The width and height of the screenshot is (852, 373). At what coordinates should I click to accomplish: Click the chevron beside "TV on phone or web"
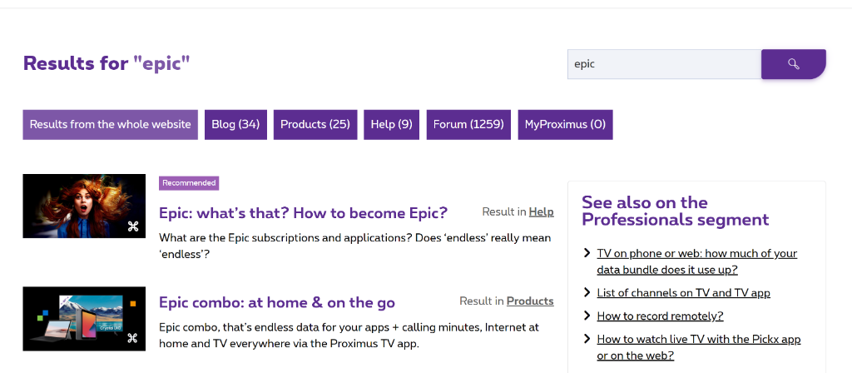point(587,253)
